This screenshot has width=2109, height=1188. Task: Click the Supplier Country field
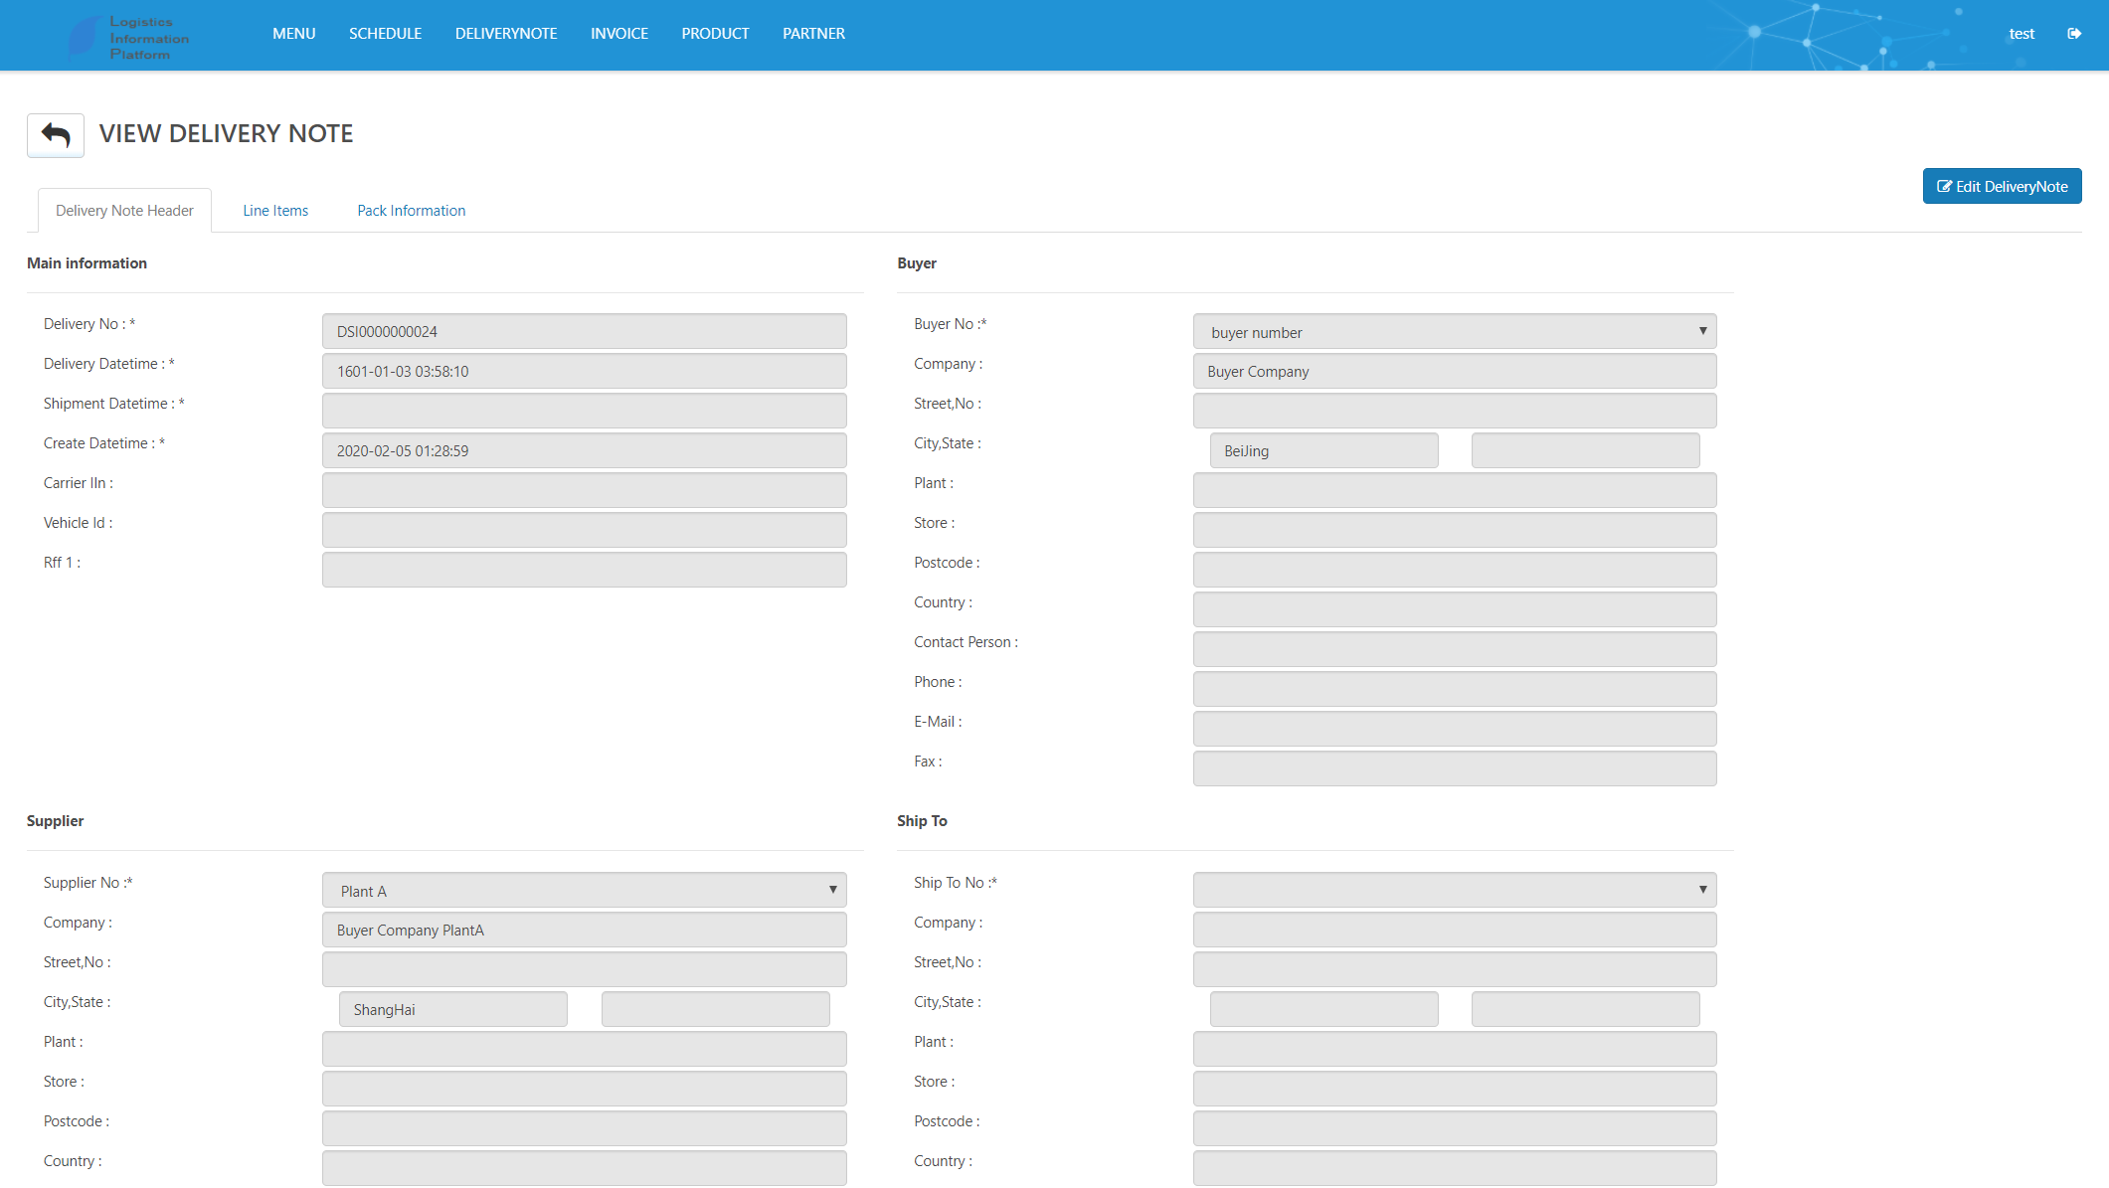click(x=585, y=1169)
